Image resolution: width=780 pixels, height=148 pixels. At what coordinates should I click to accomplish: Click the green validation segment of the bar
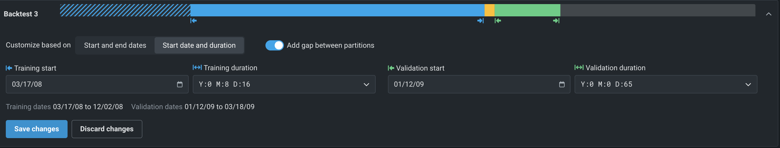pos(527,10)
